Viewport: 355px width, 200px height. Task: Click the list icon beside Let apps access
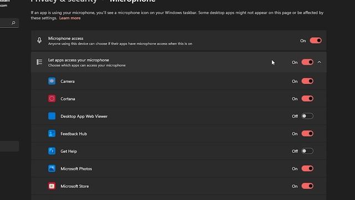point(39,62)
